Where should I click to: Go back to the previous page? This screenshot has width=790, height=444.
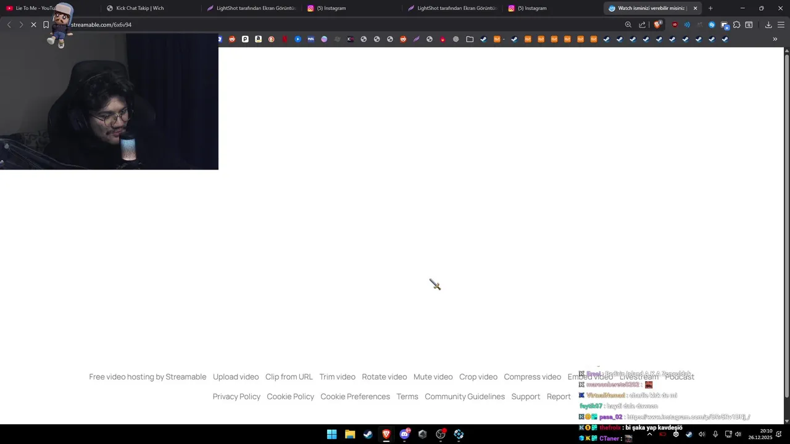click(x=9, y=25)
